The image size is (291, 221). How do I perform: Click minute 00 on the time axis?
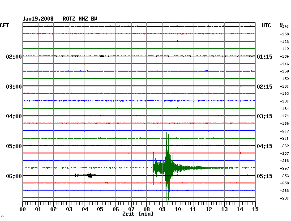pyautogui.click(x=23, y=209)
